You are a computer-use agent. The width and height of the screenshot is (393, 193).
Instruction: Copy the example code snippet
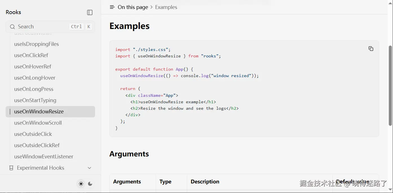pyautogui.click(x=371, y=49)
